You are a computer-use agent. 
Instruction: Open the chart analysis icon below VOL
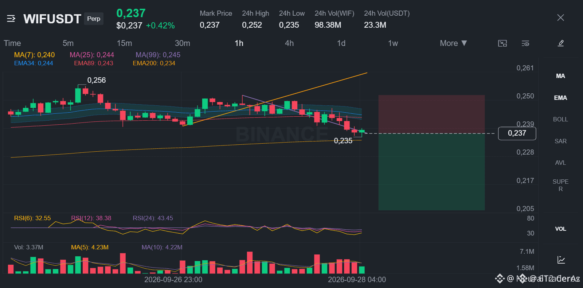[561, 260]
